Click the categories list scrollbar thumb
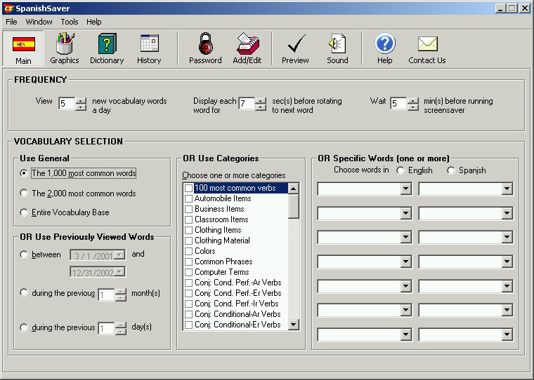Screen dimensions: 534x380 coord(293,206)
